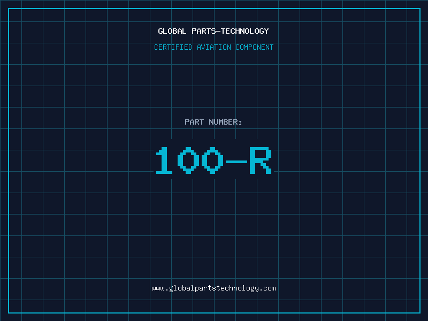Open the www.globalpartstechnology.com website link
Viewport: 428px width, 321px height.
pyautogui.click(x=213, y=288)
